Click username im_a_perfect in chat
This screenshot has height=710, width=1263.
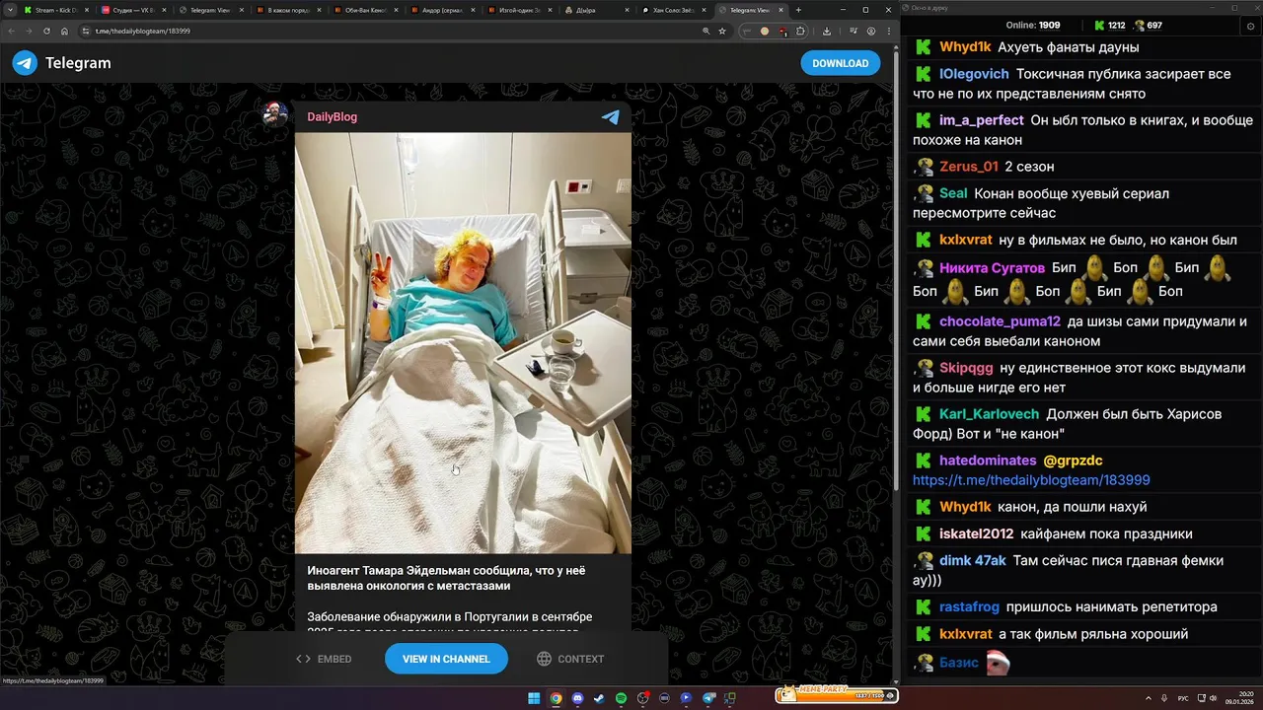click(981, 120)
